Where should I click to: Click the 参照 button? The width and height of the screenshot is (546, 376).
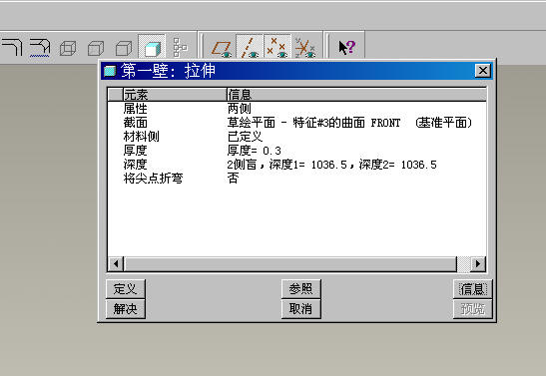300,288
